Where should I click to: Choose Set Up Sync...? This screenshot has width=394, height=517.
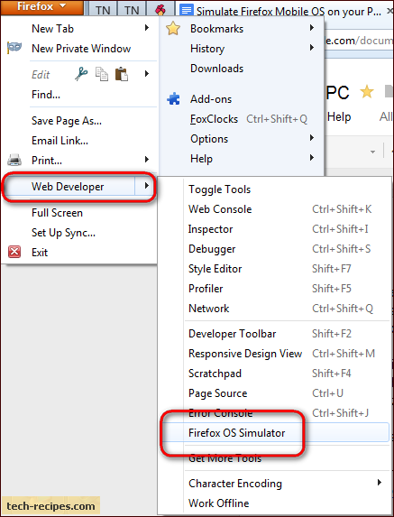pos(78,233)
